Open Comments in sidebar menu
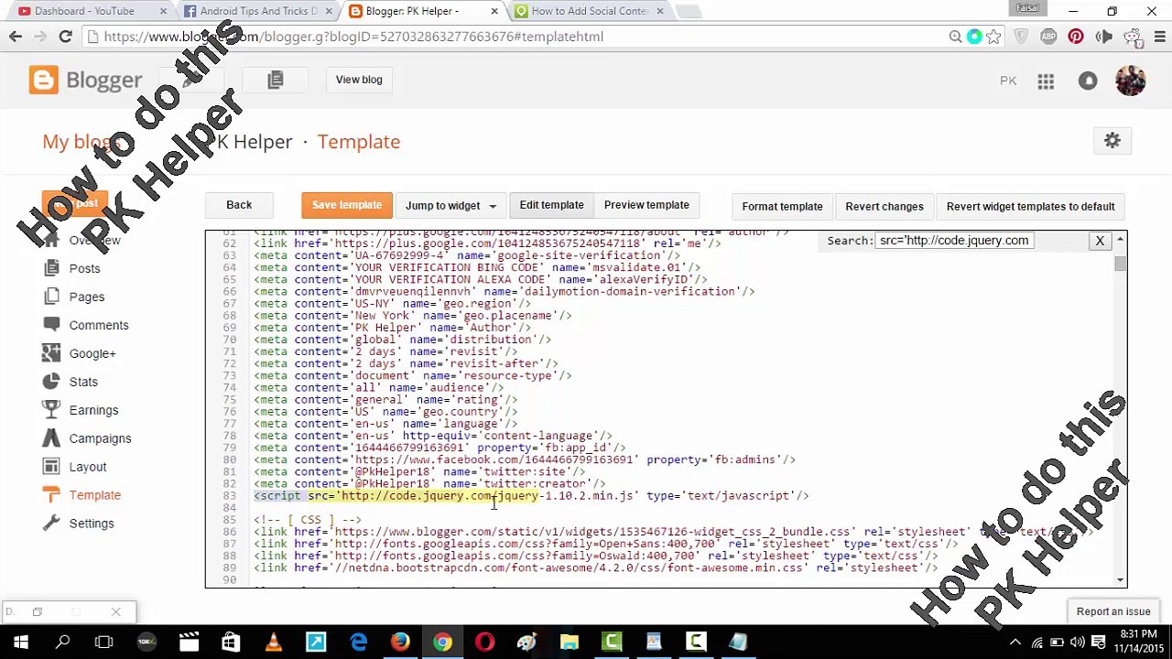The height and width of the screenshot is (659, 1172). pyautogui.click(x=99, y=325)
